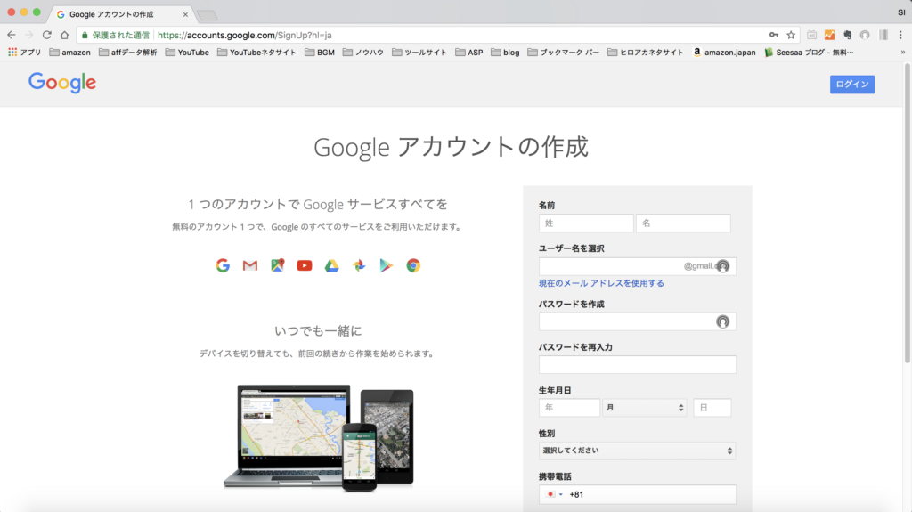Screen dimensions: 912x512
Task: Open the ブックマーク バー folder
Action: pos(564,53)
